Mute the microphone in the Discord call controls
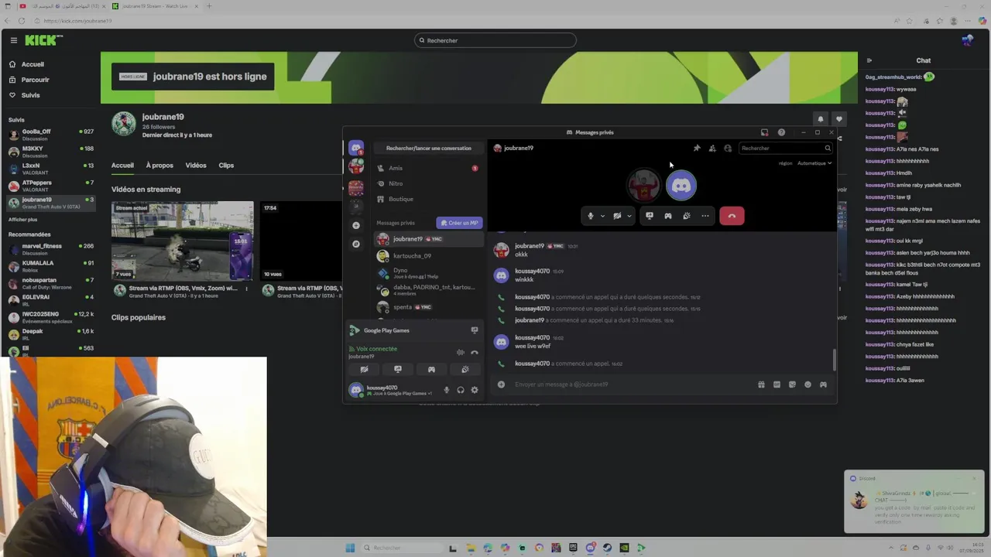This screenshot has width=991, height=557. (x=591, y=216)
